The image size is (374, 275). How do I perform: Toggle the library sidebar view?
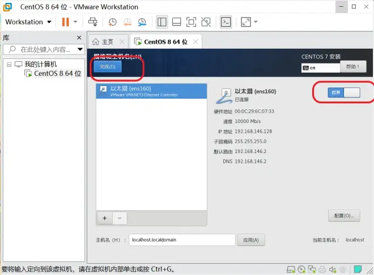click(x=161, y=22)
